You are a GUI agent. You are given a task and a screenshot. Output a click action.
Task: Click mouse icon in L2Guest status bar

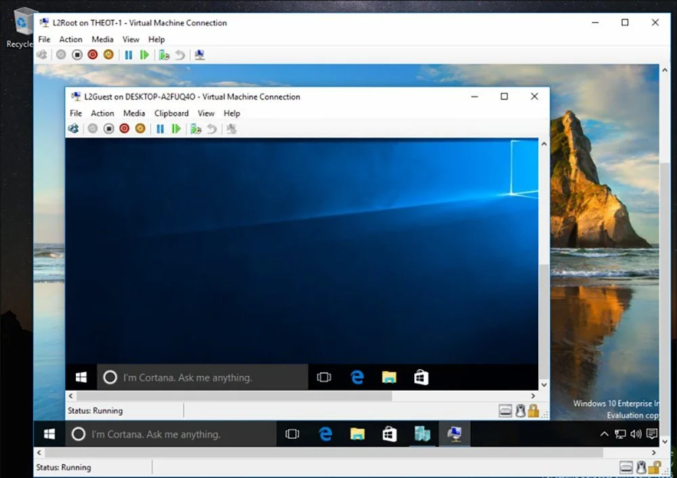520,411
